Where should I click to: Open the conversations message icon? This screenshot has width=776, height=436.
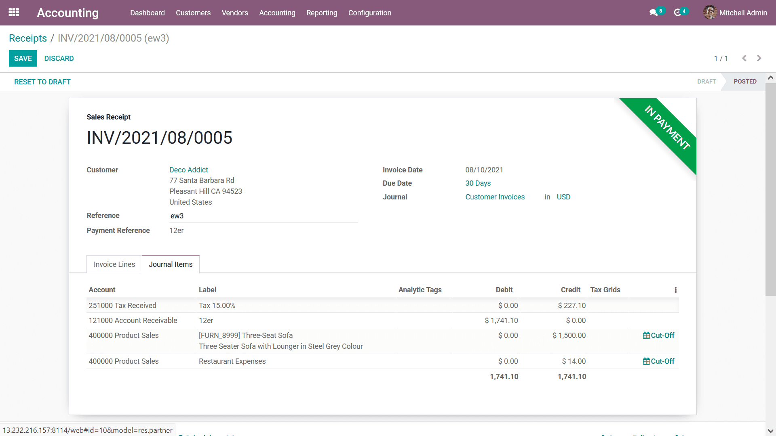click(653, 13)
